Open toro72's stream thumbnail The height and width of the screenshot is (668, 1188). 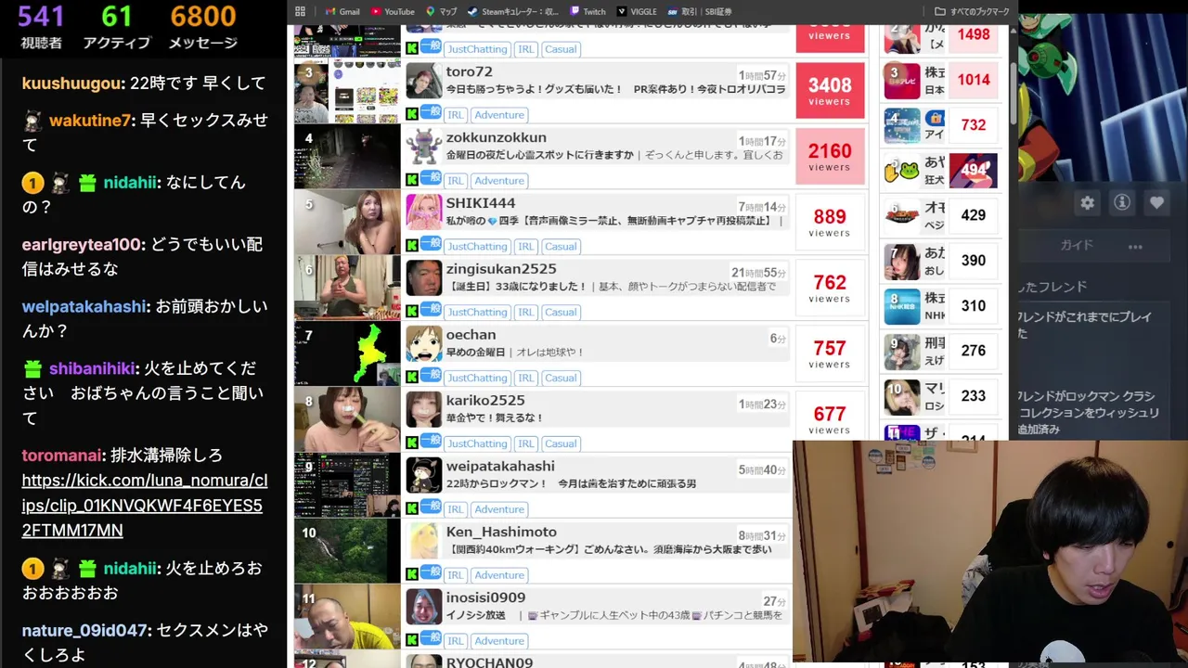pos(347,92)
